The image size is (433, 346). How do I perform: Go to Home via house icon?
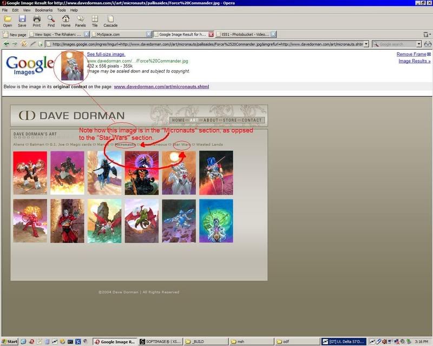pyautogui.click(x=65, y=21)
